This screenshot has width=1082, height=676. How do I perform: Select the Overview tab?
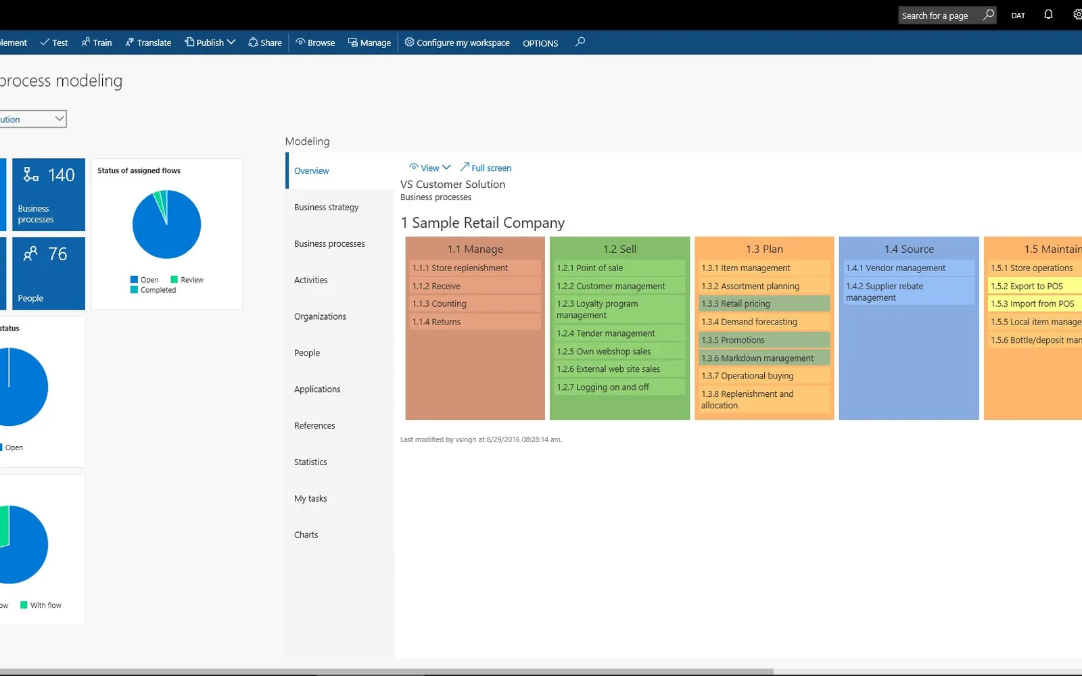339,170
